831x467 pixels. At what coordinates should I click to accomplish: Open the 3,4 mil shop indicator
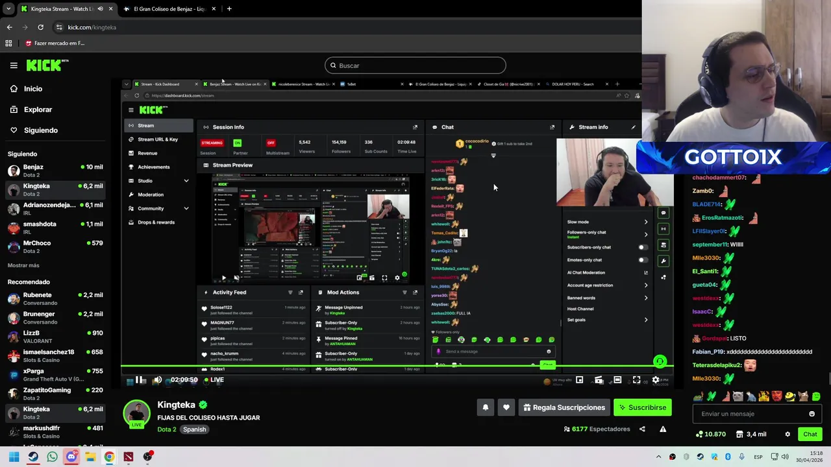click(x=752, y=434)
